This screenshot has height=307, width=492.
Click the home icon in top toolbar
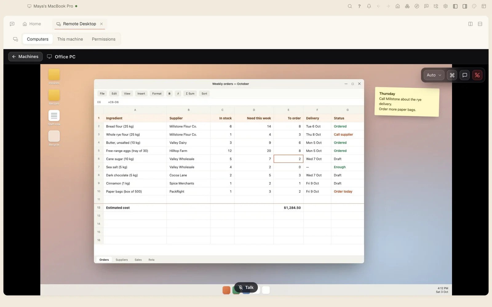[398, 6]
